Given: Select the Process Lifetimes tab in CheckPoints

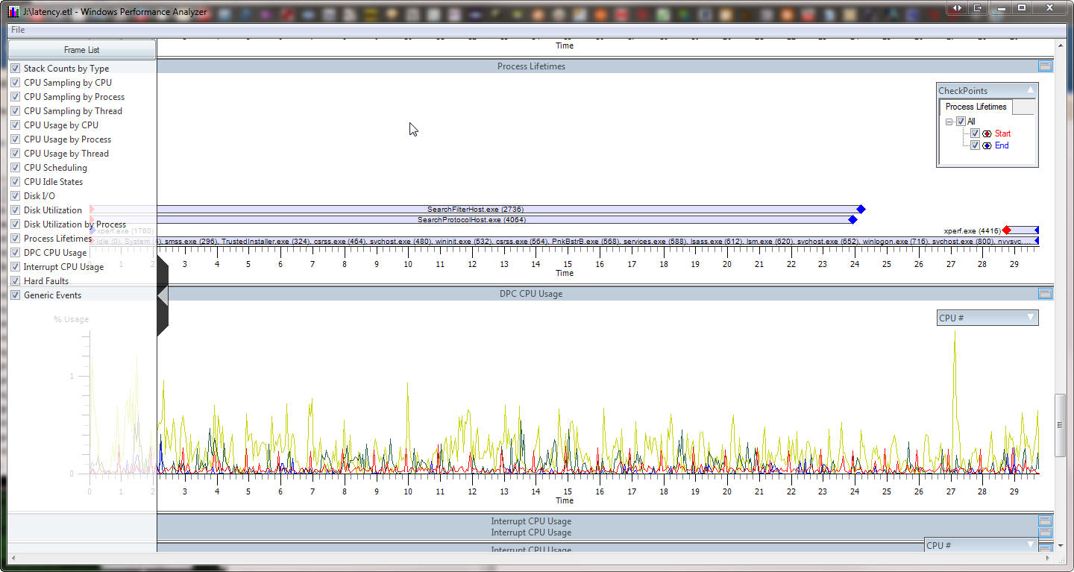Looking at the screenshot, I should pos(976,107).
